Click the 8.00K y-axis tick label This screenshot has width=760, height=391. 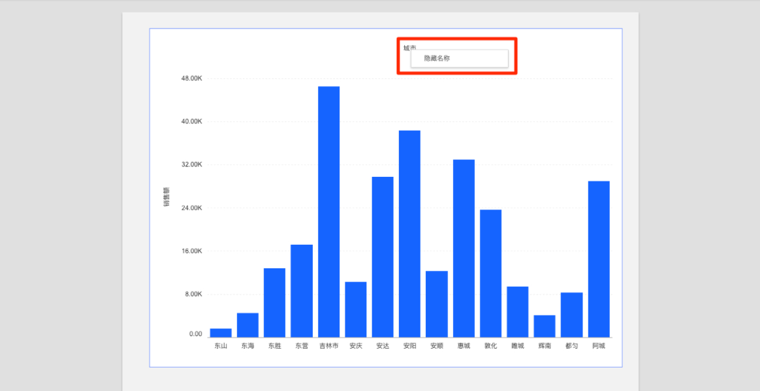(193, 294)
